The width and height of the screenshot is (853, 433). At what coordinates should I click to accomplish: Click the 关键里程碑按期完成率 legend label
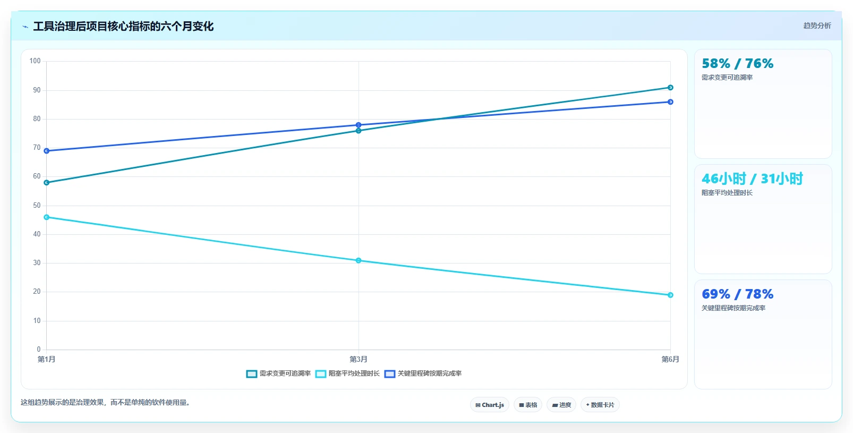(x=430, y=373)
